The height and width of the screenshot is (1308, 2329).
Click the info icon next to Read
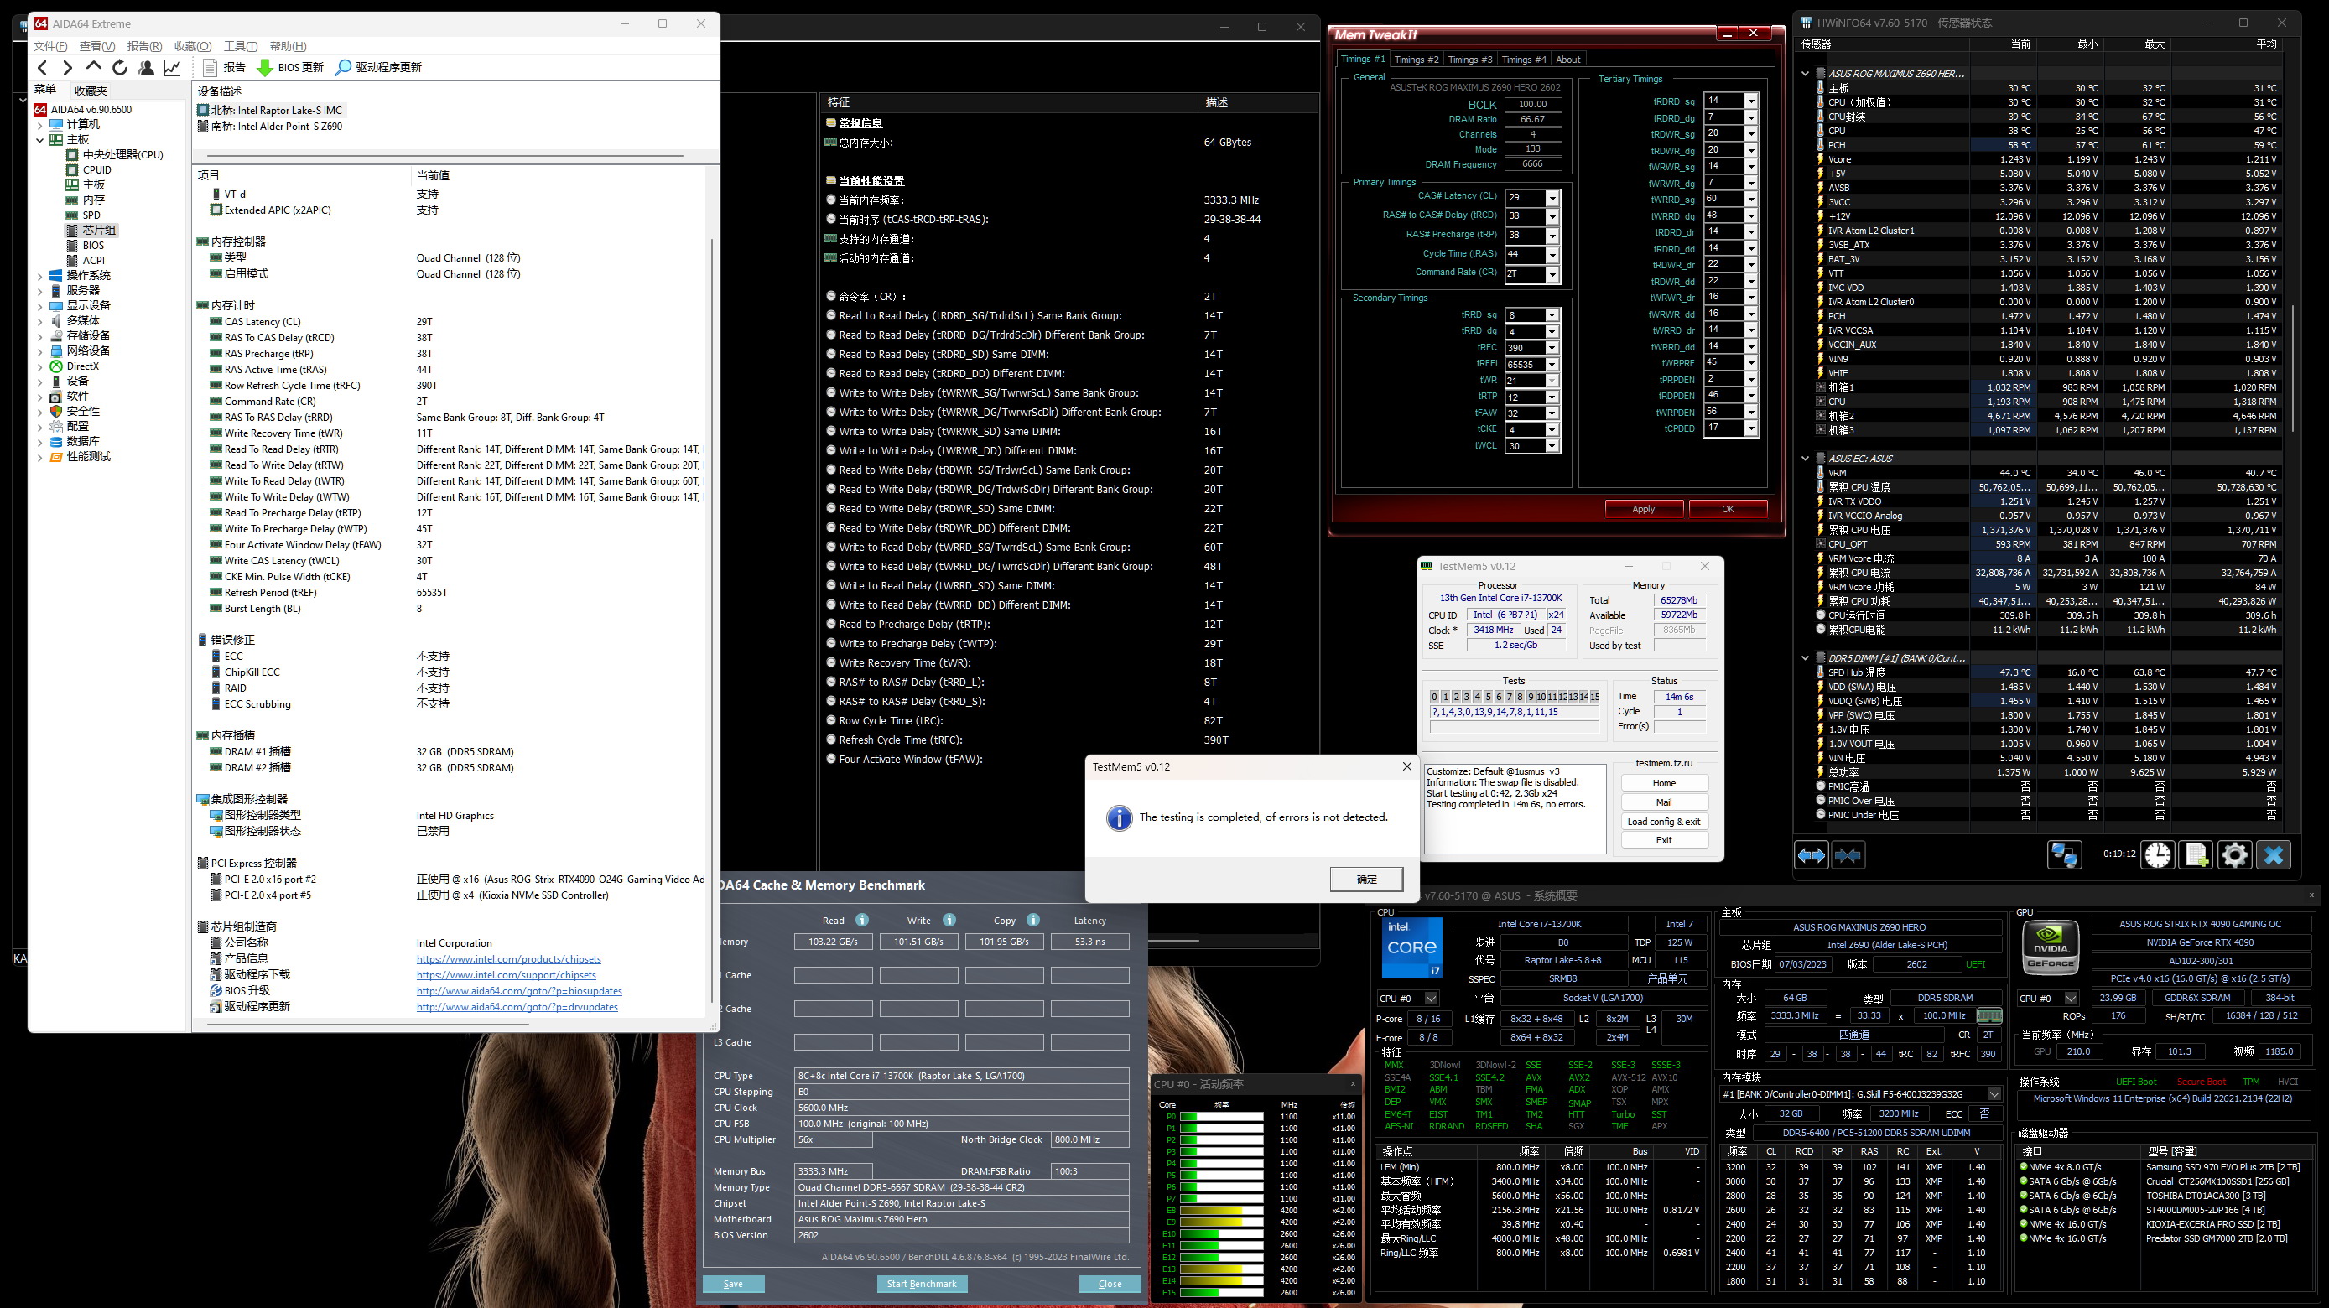pyautogui.click(x=861, y=920)
